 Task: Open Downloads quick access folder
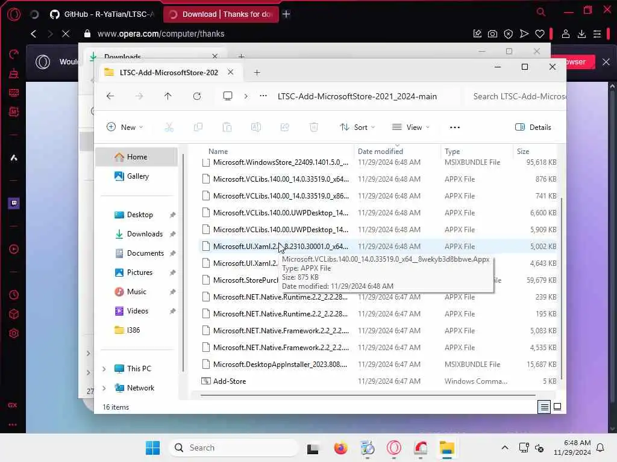(137, 234)
